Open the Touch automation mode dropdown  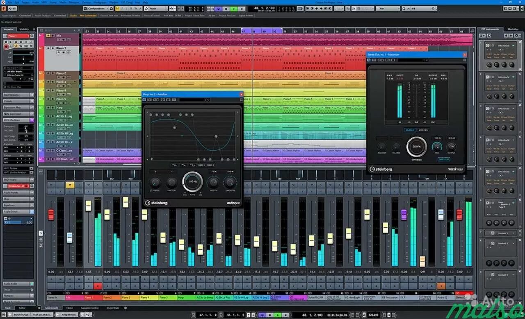click(156, 8)
